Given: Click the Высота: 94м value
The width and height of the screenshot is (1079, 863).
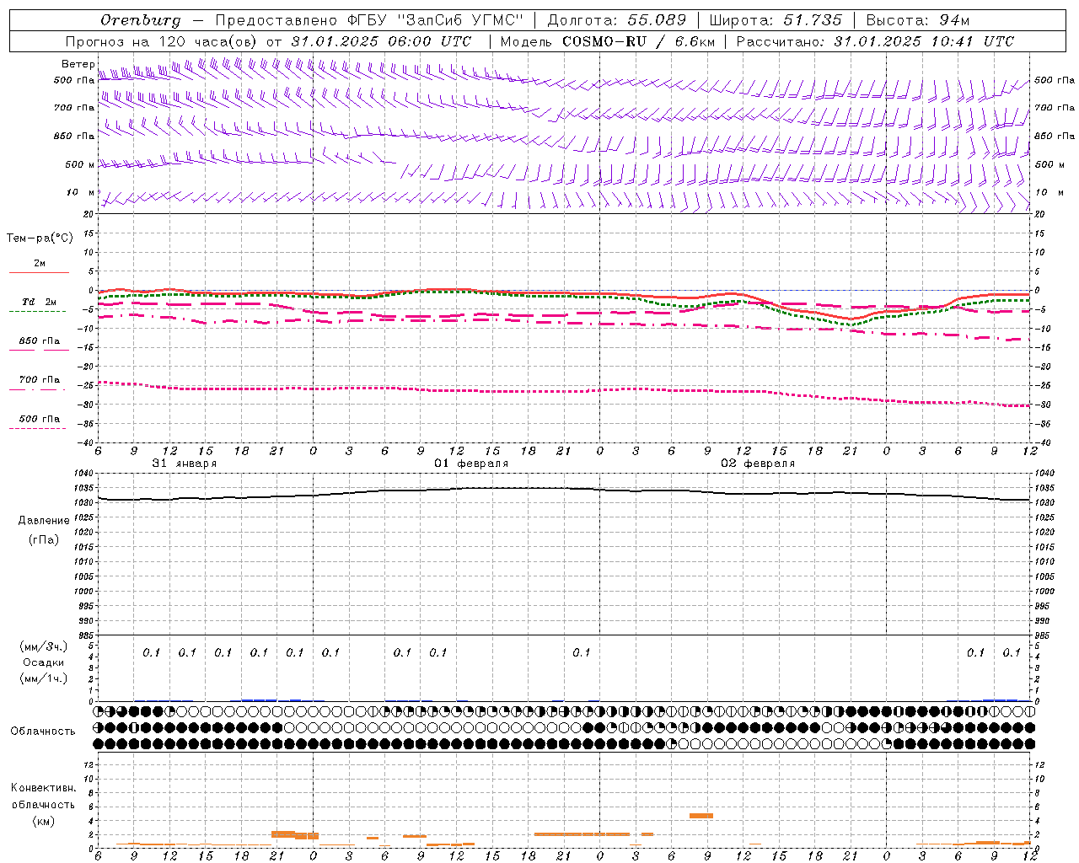Looking at the screenshot, I should click(x=919, y=20).
